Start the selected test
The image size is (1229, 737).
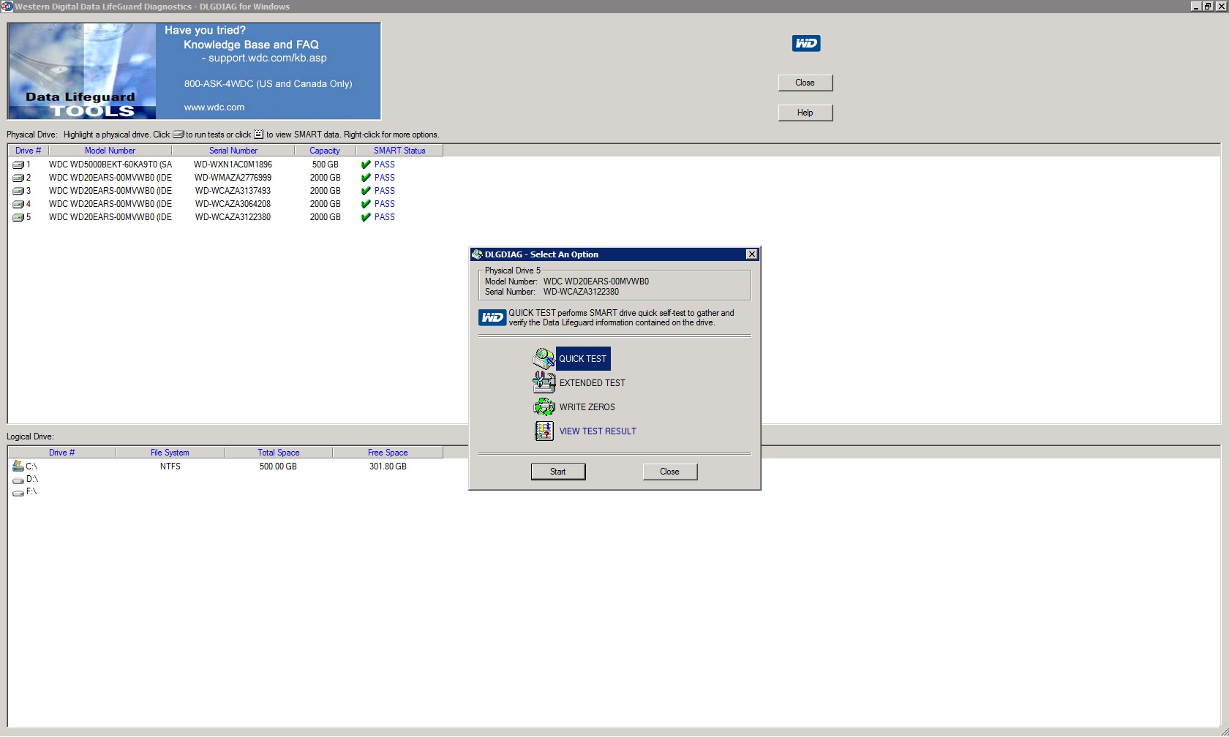click(558, 472)
